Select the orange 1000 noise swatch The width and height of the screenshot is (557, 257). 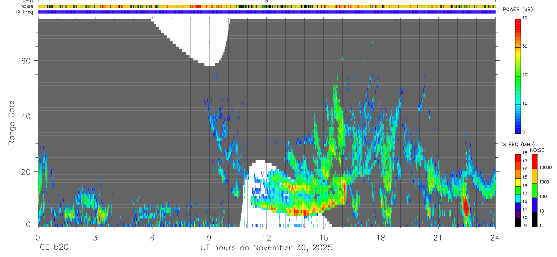[534, 176]
